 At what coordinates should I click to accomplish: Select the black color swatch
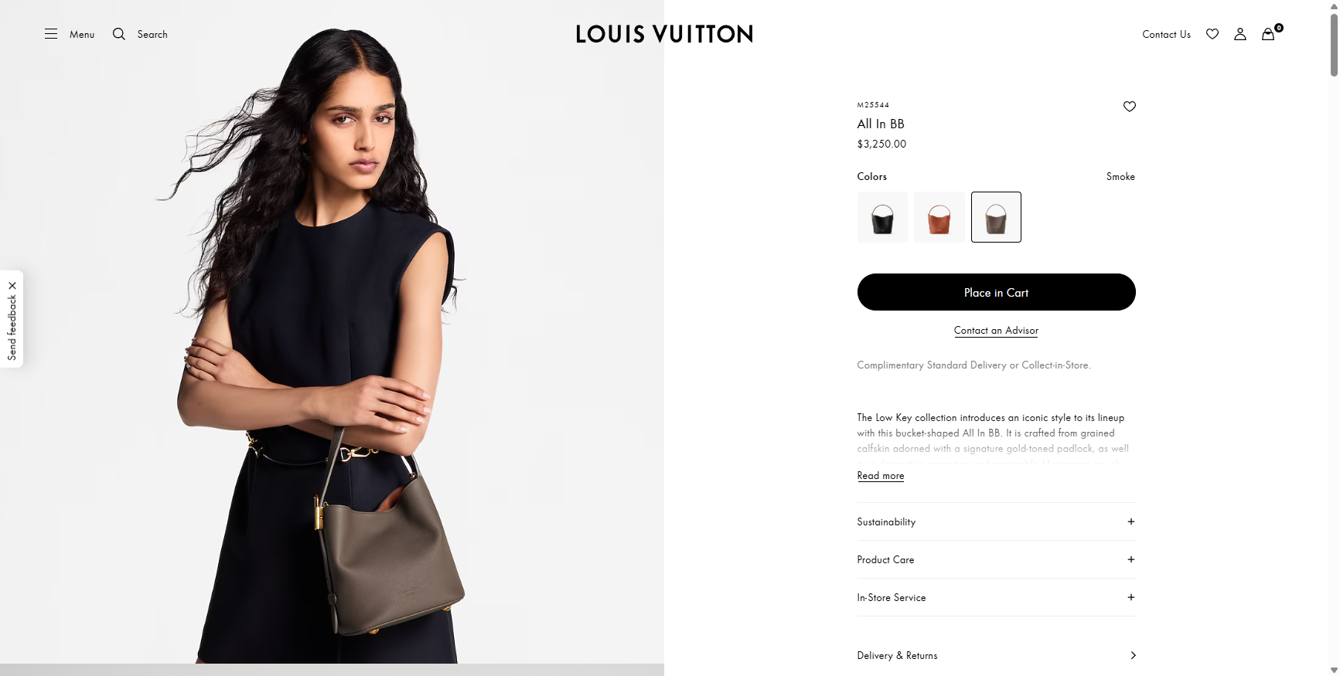point(882,217)
